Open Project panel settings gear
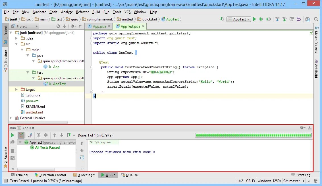The height and width of the screenshot is (186, 322). (x=73, y=26)
